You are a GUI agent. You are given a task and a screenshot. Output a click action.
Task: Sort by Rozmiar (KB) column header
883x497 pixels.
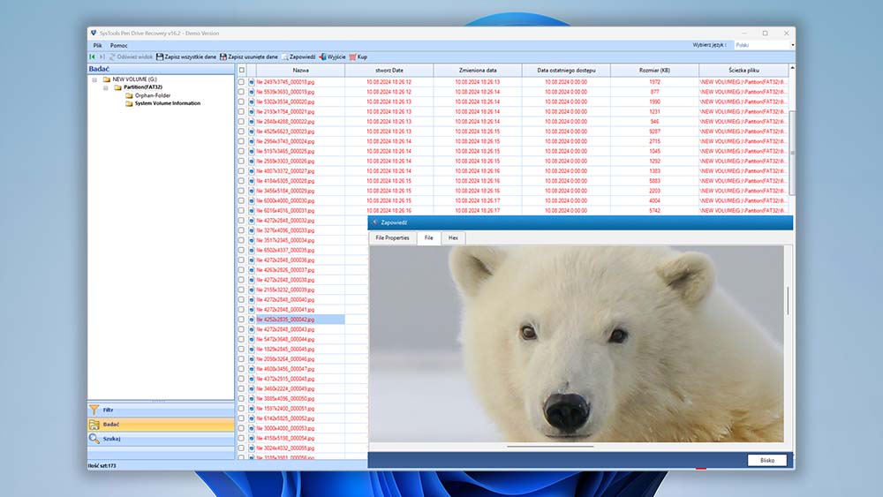(x=654, y=71)
